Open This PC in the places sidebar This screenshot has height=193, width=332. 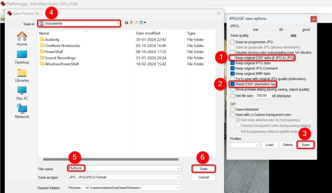[x=22, y=93]
